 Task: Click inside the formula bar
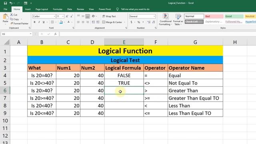click(158, 34)
